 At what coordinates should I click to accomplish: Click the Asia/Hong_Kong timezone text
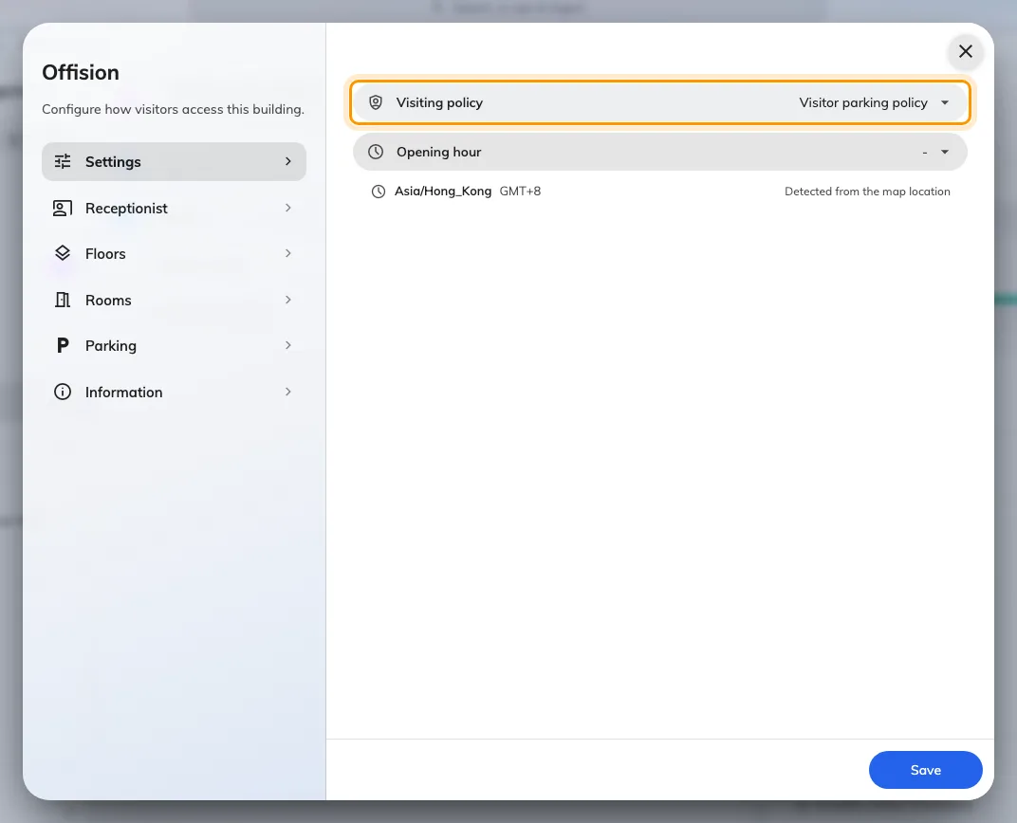click(443, 192)
